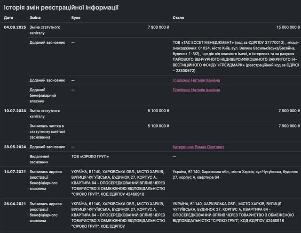The image size is (301, 233).
Task: Click the Змінилась частка в статутному капіталі засновника label
Action: [47, 132]
